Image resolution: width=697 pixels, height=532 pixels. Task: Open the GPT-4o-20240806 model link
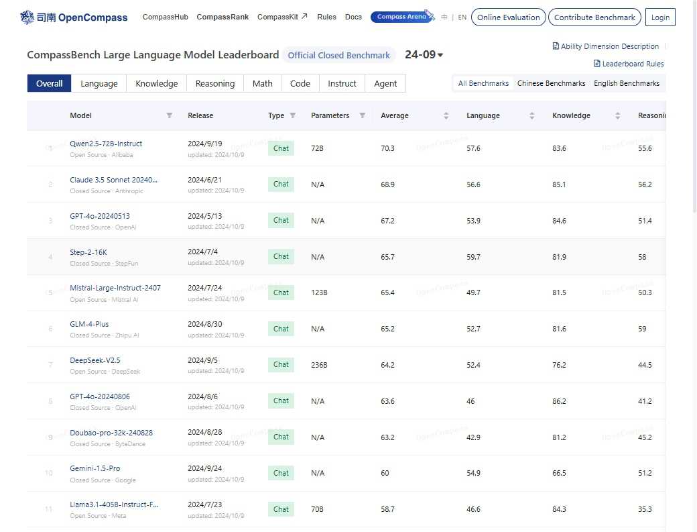(x=100, y=396)
